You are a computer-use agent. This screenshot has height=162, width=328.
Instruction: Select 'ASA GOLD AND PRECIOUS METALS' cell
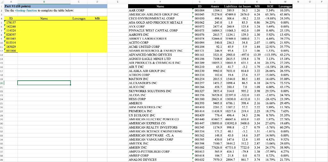(x=160, y=22)
